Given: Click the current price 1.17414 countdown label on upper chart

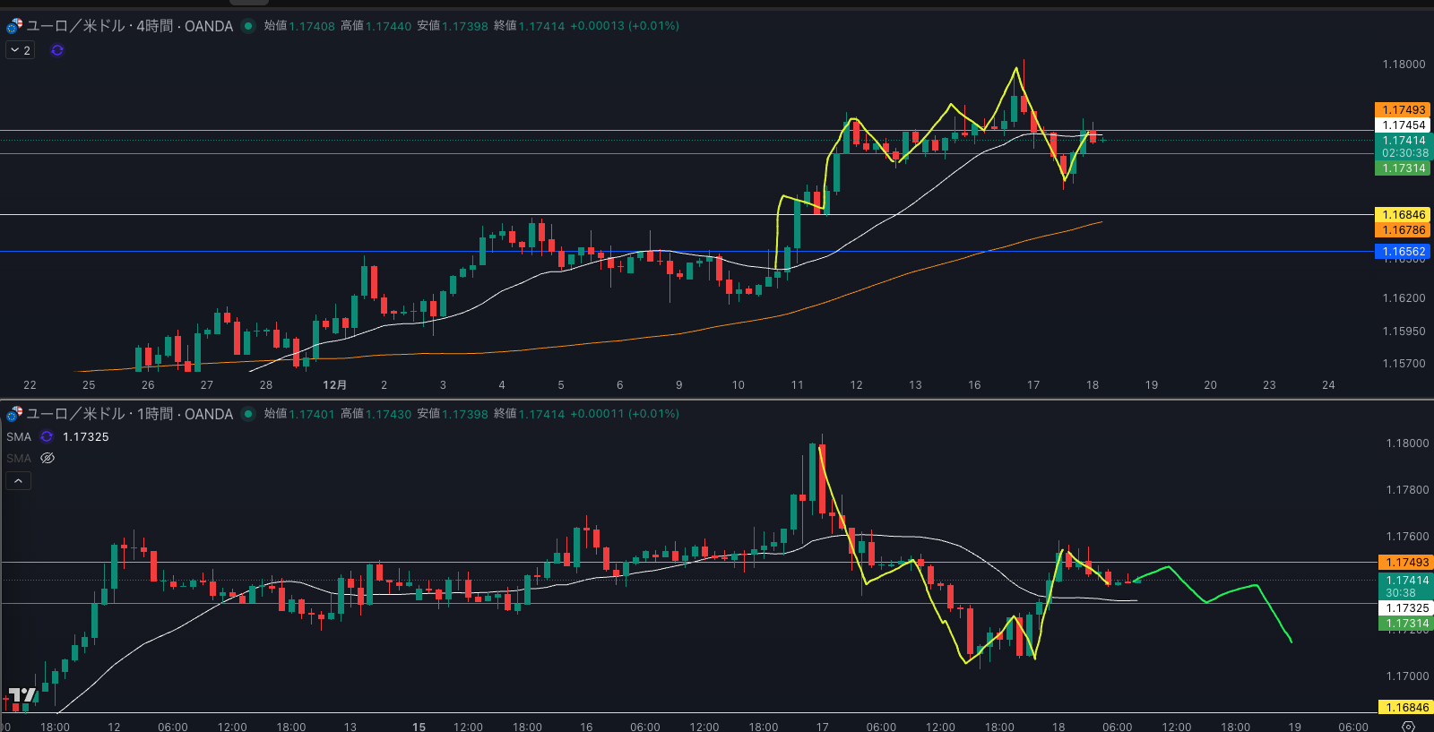Looking at the screenshot, I should coord(1404,146).
